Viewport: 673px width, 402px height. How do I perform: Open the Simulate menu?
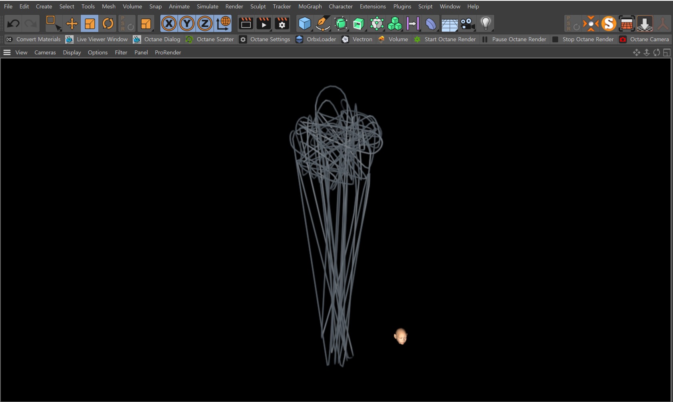(208, 6)
